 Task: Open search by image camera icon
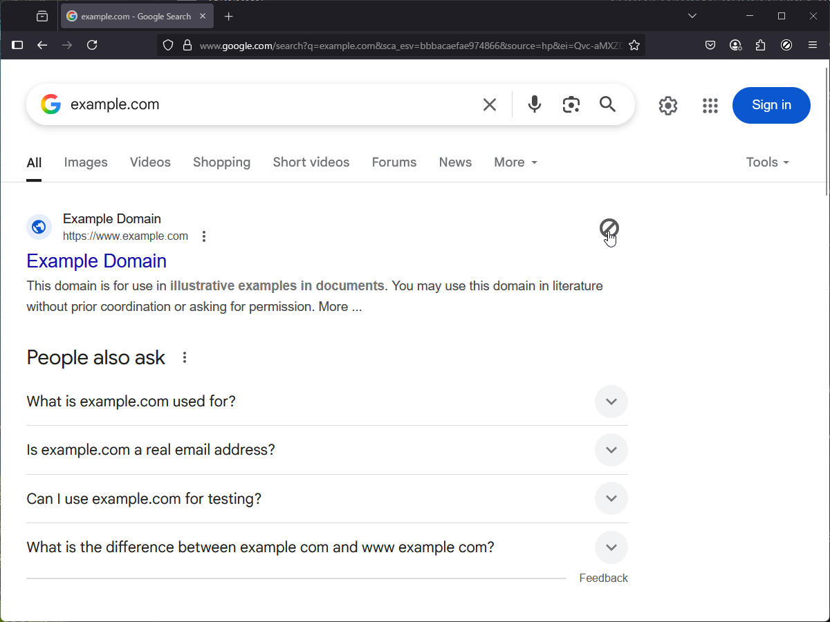[x=571, y=104]
